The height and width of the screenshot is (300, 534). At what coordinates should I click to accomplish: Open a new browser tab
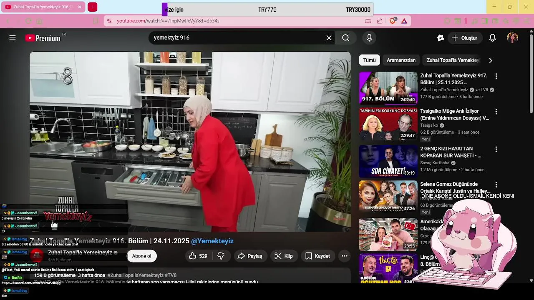93,7
